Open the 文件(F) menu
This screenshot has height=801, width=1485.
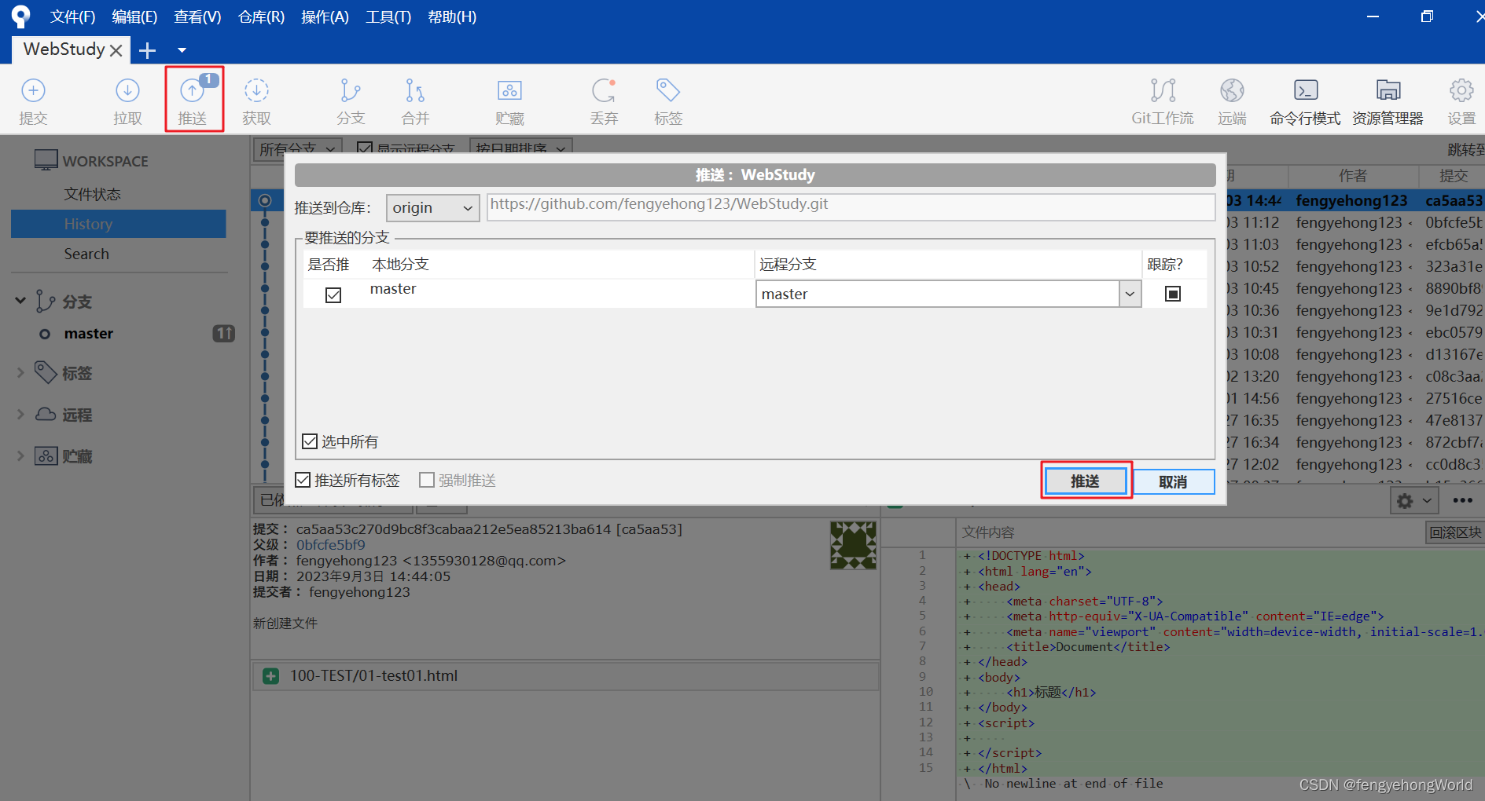point(72,16)
